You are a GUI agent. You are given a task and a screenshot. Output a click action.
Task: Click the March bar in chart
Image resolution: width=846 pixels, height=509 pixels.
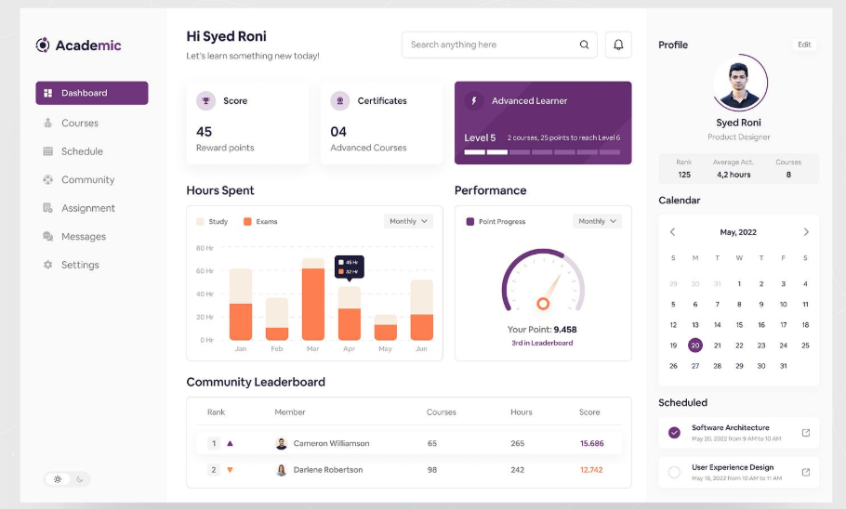pyautogui.click(x=313, y=299)
